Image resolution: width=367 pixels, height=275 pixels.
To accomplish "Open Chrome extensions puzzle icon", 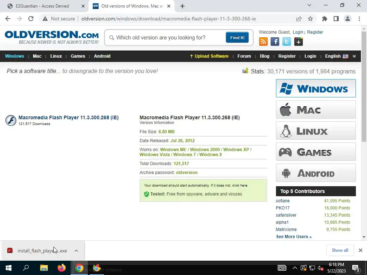I will 325,19.
